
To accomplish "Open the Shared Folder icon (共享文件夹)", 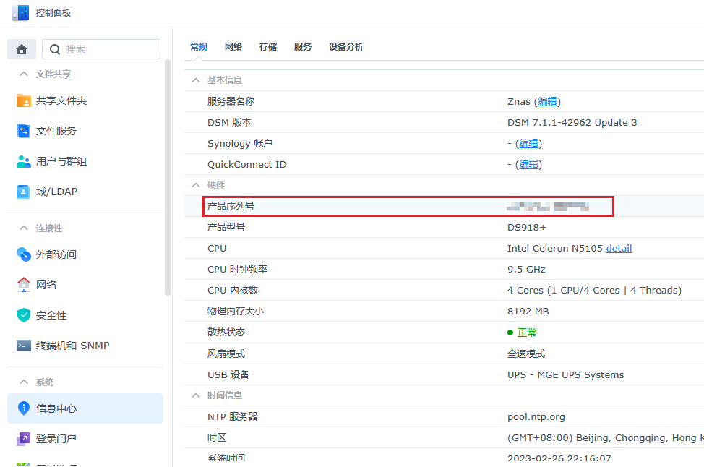I will [23, 100].
